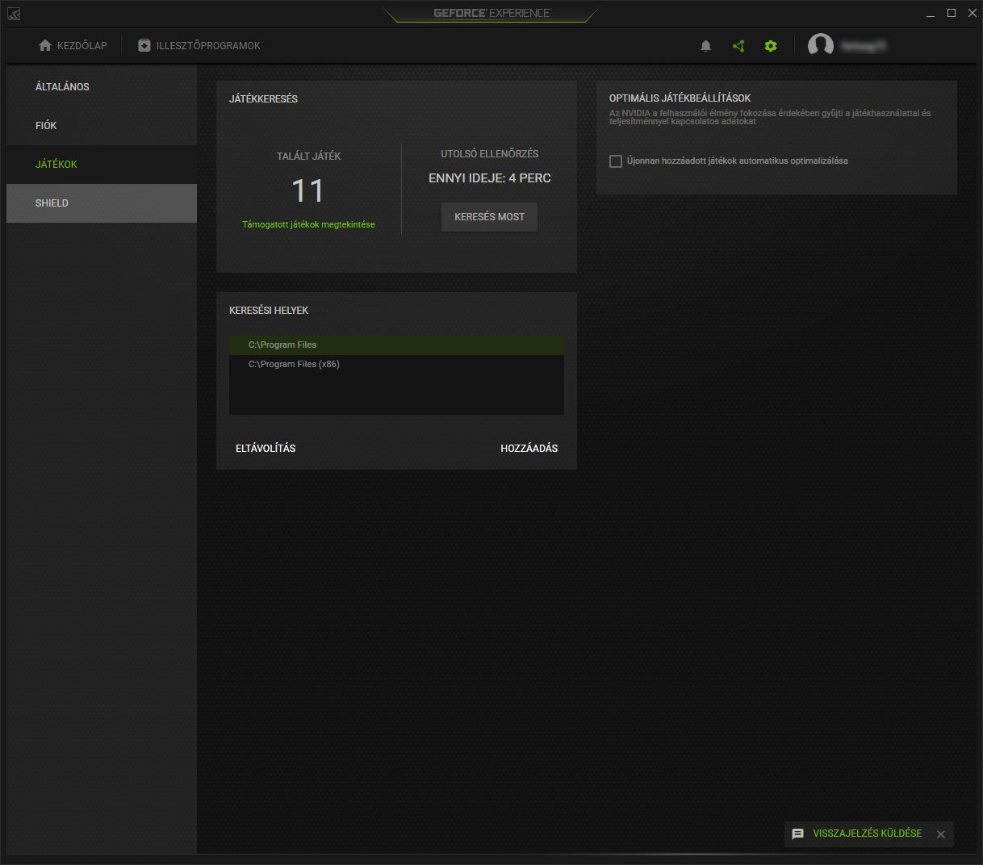The image size is (983, 865).
Task: Dismiss the Visszajelzés küldése feedback bar
Action: [941, 834]
